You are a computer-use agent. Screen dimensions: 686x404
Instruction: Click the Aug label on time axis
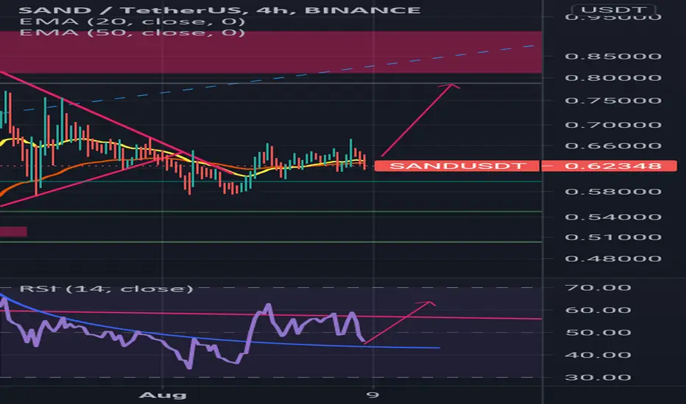(x=163, y=396)
